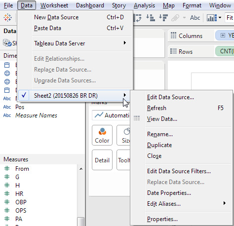234x226 pixels.
Task: Click the Show Me bar chart icon
Action: (212, 18)
